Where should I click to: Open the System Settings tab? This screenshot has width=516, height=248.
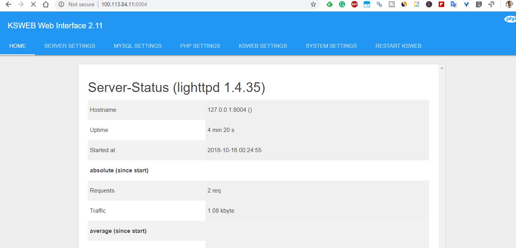[331, 46]
